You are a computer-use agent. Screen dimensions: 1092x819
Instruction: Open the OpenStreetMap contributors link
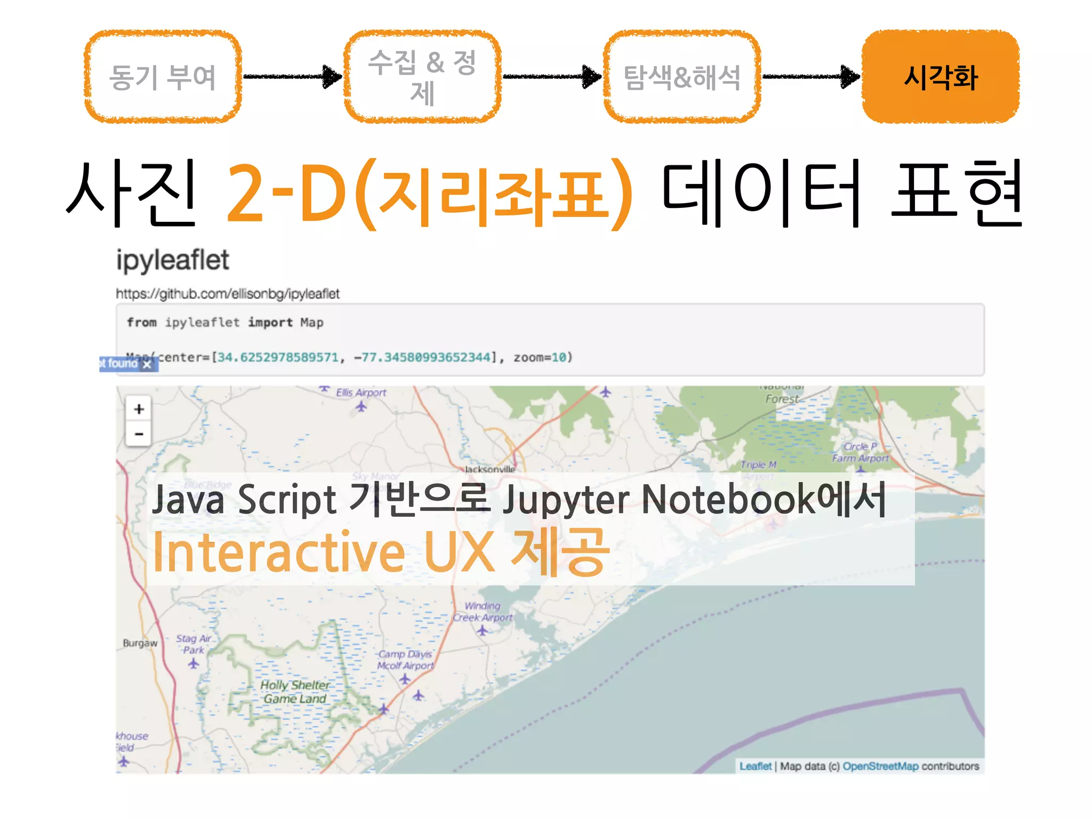pyautogui.click(x=880, y=766)
